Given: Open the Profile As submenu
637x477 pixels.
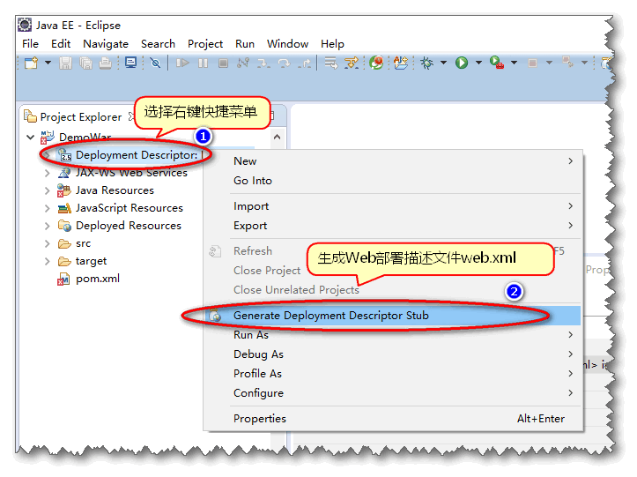Looking at the screenshot, I should pyautogui.click(x=393, y=374).
